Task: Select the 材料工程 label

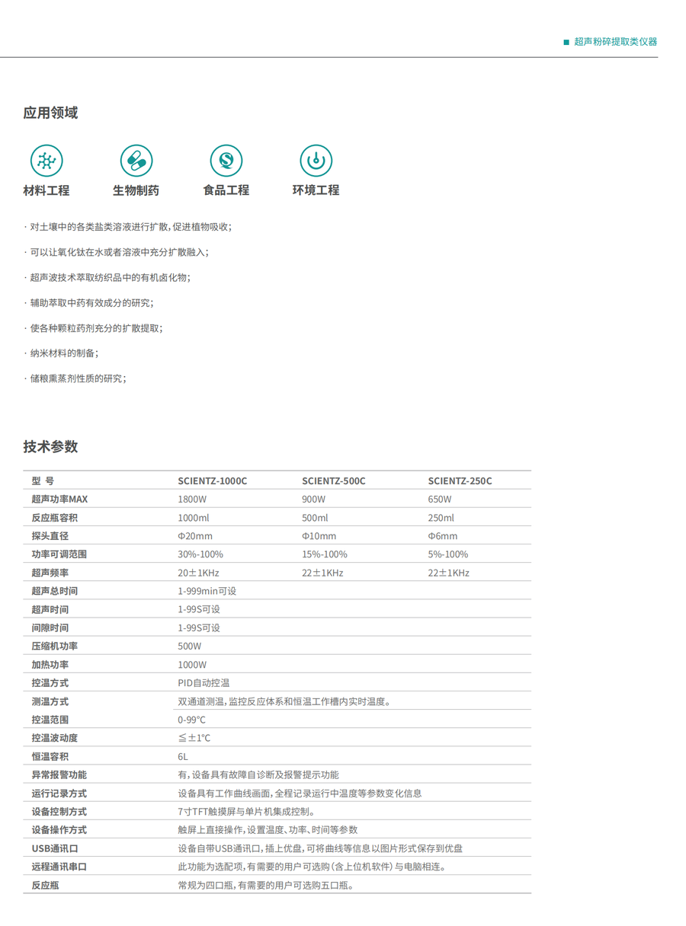Action: tap(46, 190)
